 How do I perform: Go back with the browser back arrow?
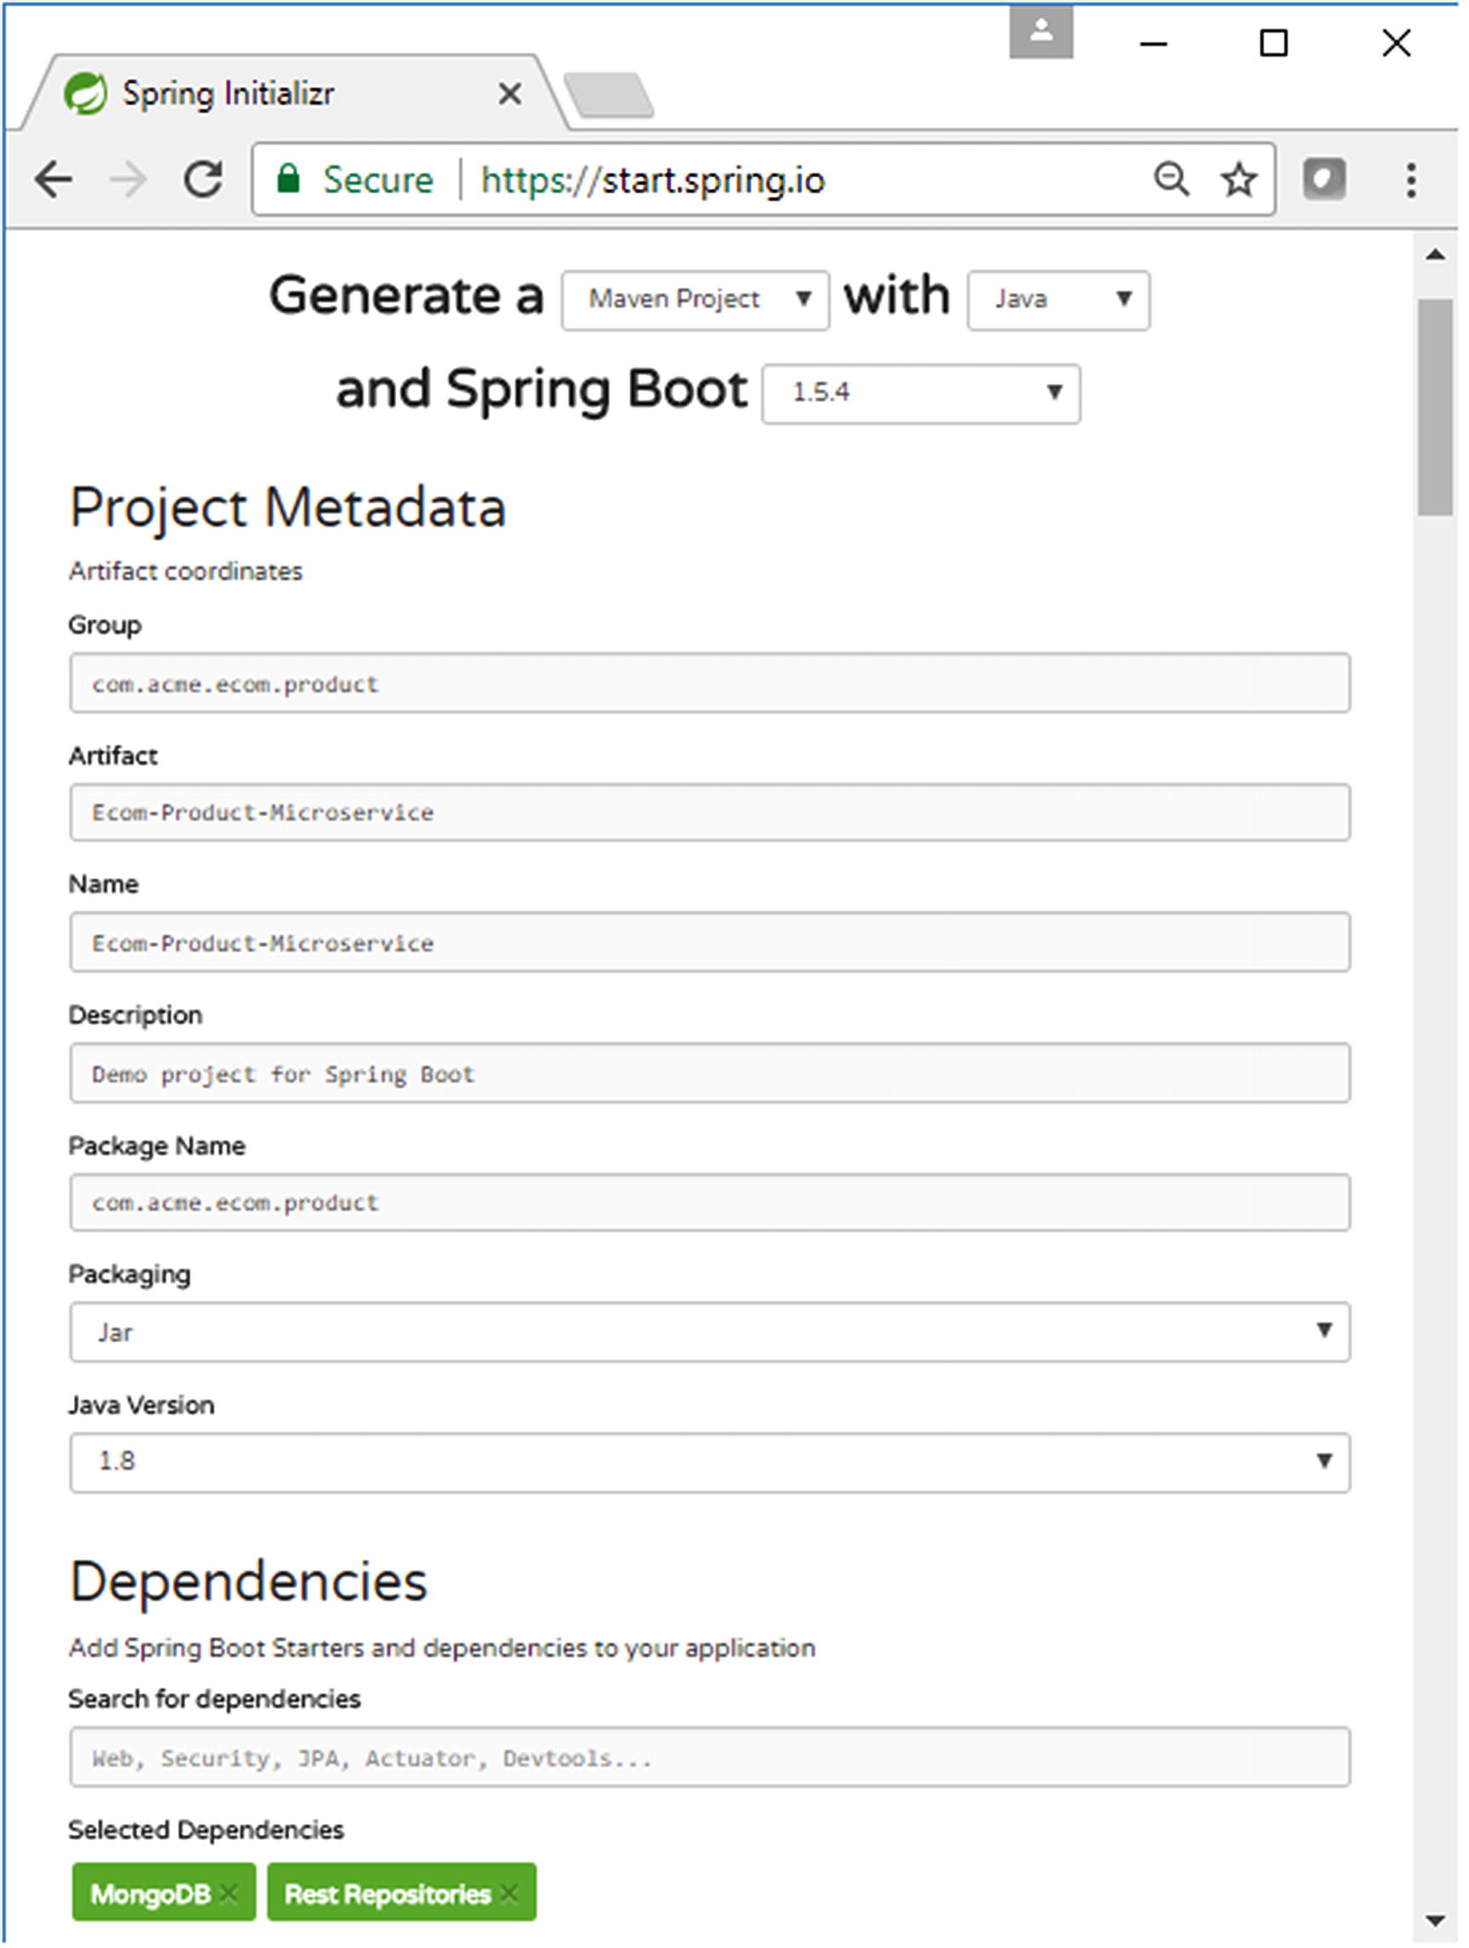point(54,181)
